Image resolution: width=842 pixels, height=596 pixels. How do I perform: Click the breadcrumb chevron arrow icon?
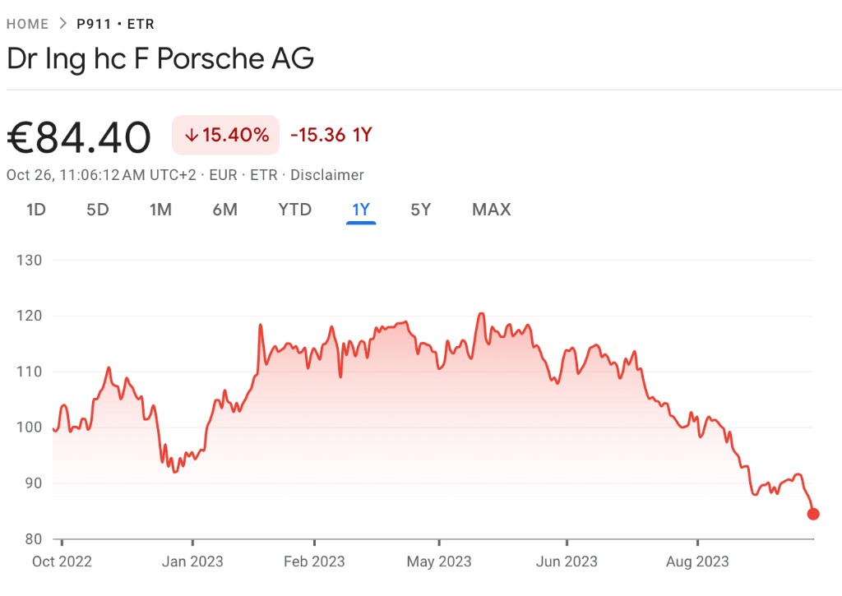coord(62,24)
